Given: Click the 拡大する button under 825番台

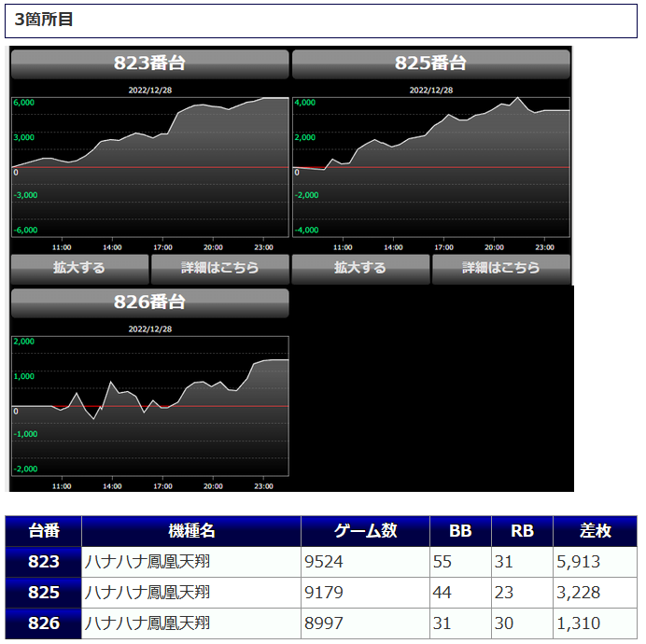Looking at the screenshot, I should point(360,269).
